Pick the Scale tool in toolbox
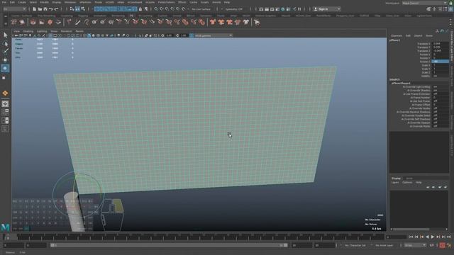This screenshot has height=255, width=454. tap(4, 78)
